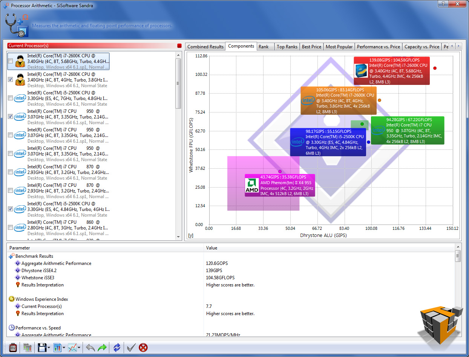Click the diamond icon beside Dhrystone iSSE4.2
The height and width of the screenshot is (357, 469).
pos(18,271)
